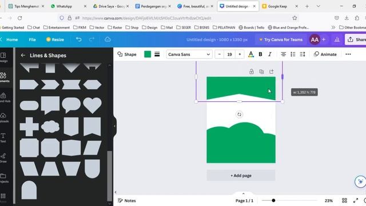The width and height of the screenshot is (366, 206).
Task: Insert the round speech bubble shape
Action: pyautogui.click(x=71, y=105)
